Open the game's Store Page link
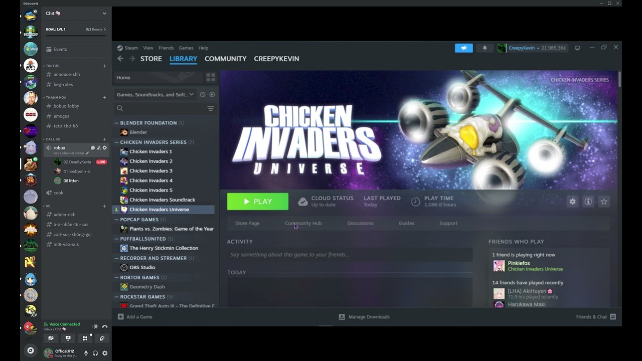This screenshot has width=642, height=361. tap(247, 223)
